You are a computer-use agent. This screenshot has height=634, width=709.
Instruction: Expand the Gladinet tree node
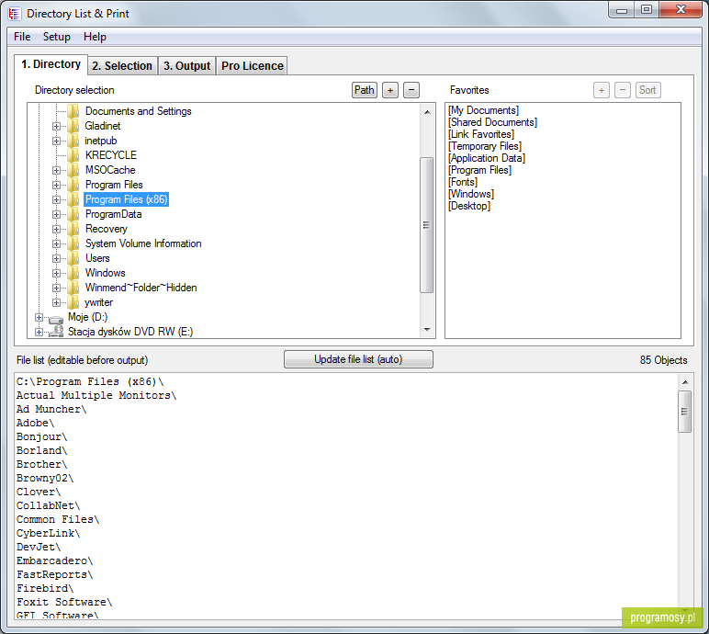click(56, 126)
